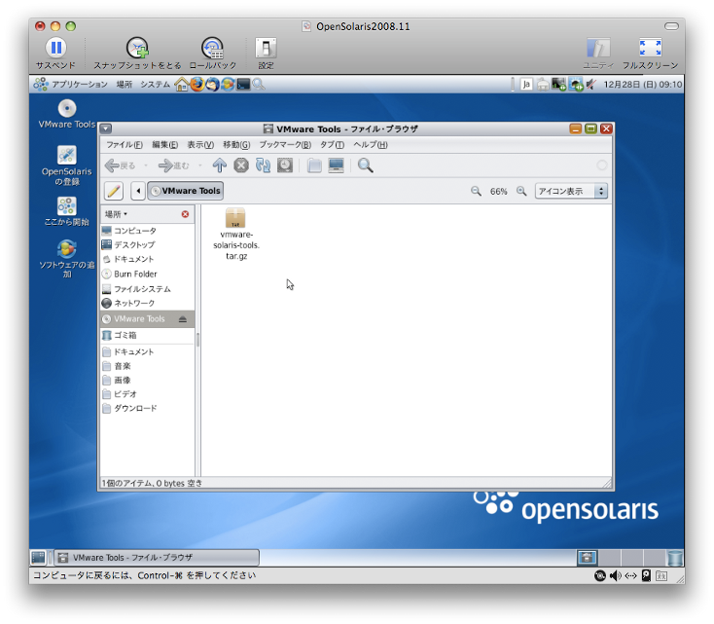
Task: Open the search magnifier in the top panel
Action: point(258,85)
